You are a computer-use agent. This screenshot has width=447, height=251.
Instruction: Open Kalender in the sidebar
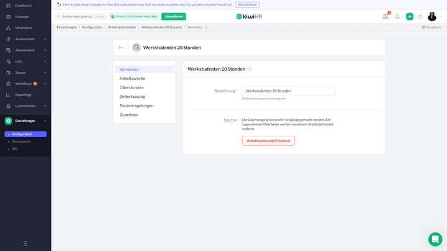[x=22, y=17]
